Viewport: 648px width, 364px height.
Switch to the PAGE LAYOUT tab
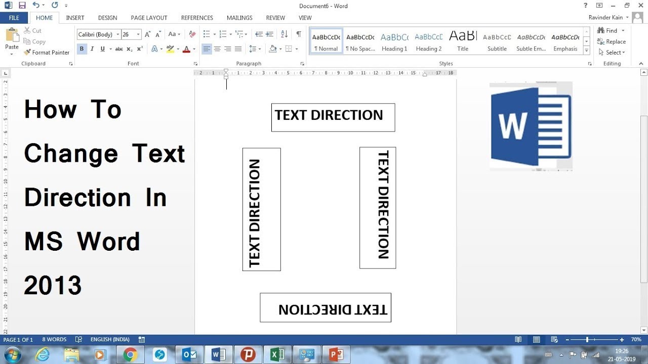coord(149,18)
